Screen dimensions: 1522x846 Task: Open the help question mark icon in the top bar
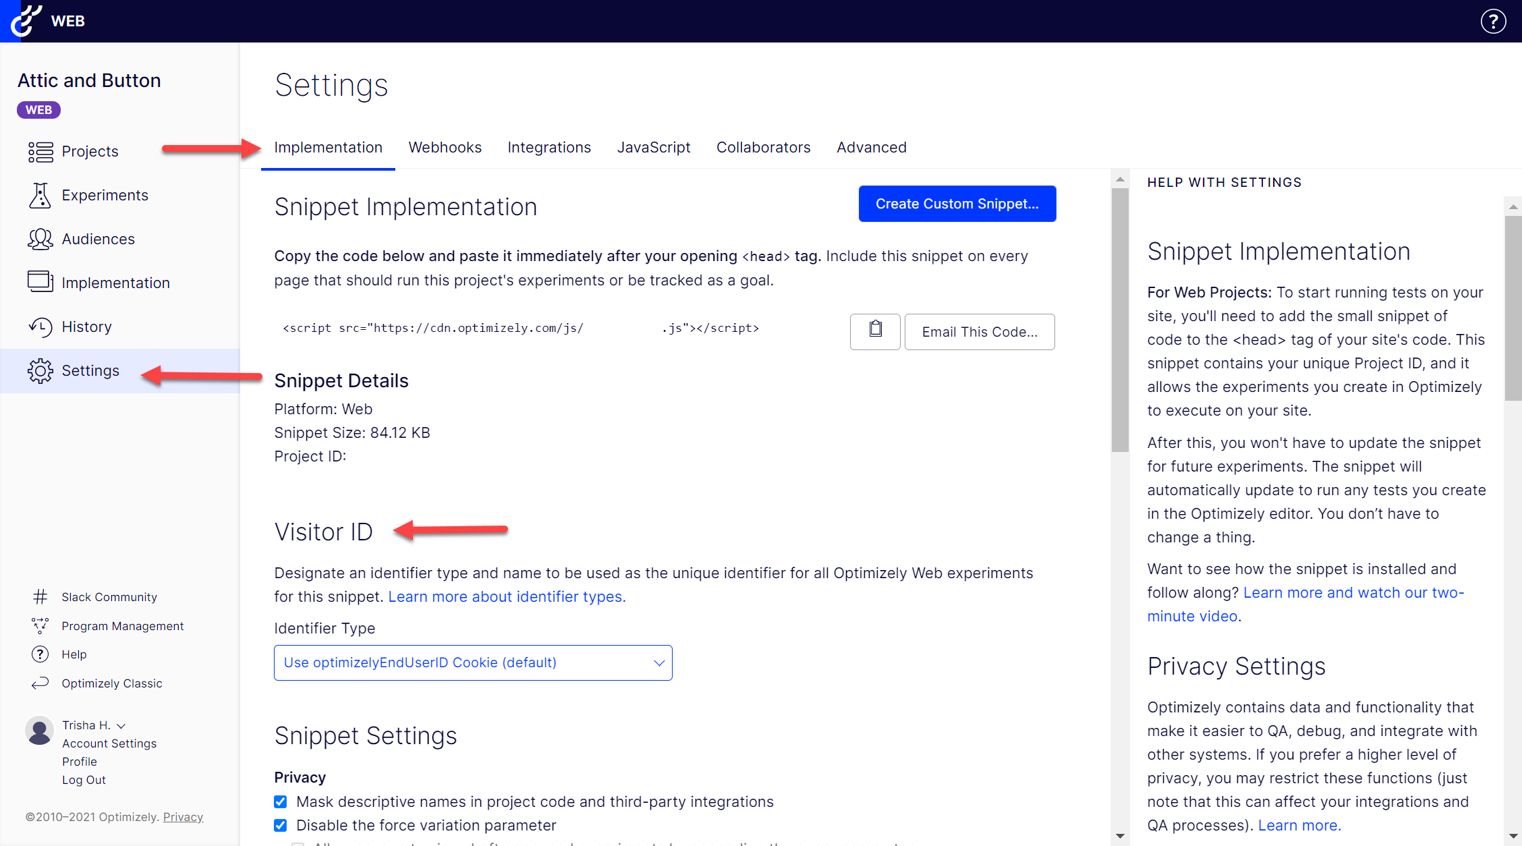coord(1493,21)
